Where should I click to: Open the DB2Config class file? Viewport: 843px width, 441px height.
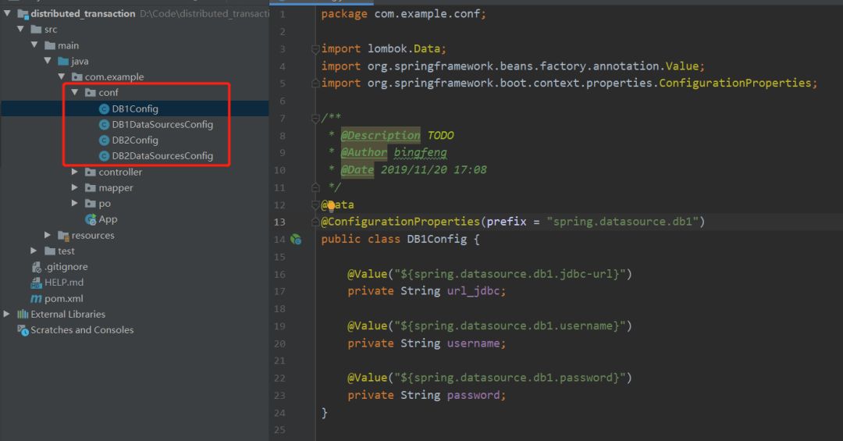tap(135, 140)
